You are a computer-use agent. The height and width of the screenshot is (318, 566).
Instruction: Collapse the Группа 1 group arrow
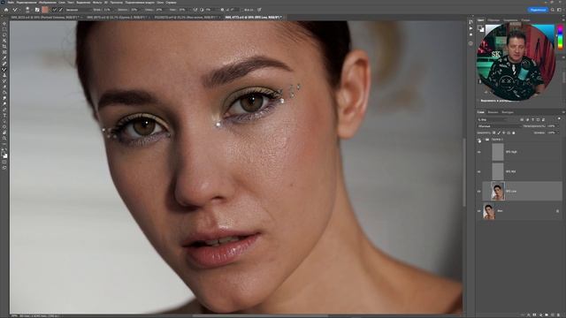pyautogui.click(x=484, y=140)
